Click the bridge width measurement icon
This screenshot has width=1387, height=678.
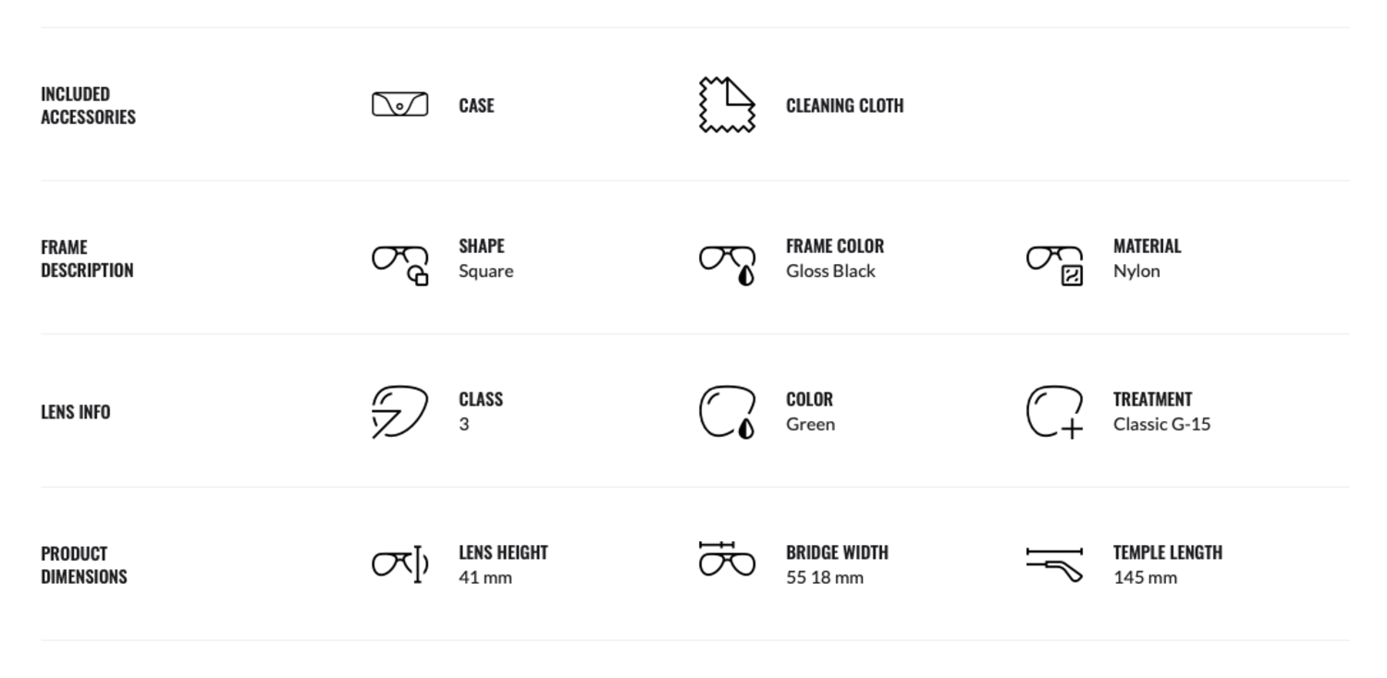pyautogui.click(x=728, y=559)
